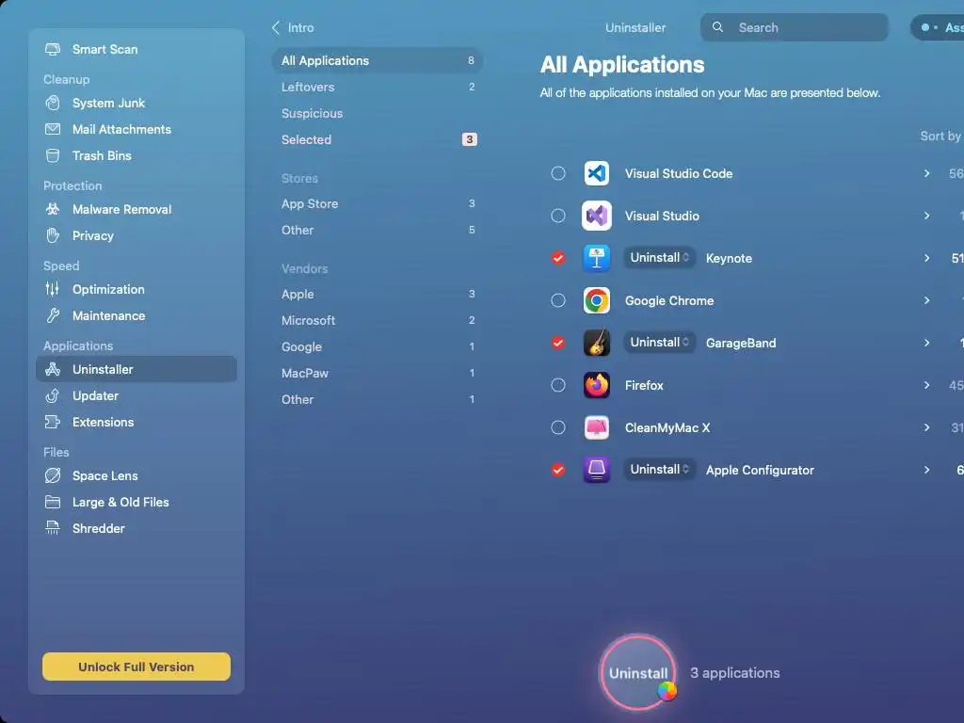
Task: Select the Leftovers filter
Action: 377,87
